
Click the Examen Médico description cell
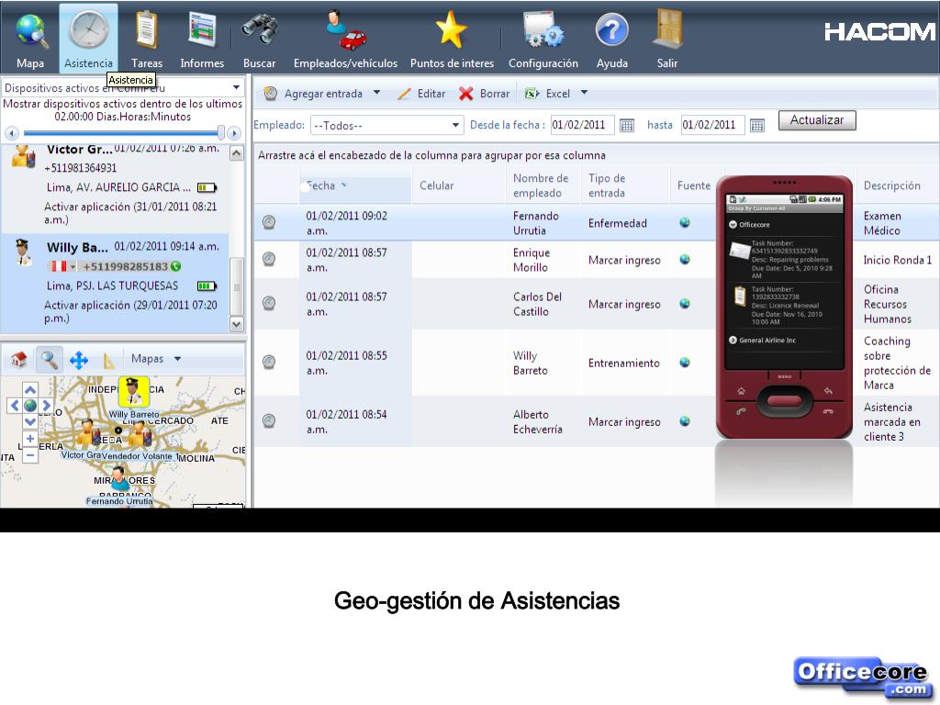coord(896,223)
